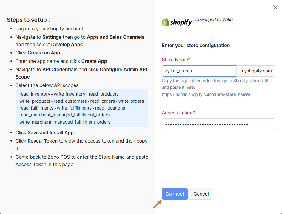Image resolution: width=282 pixels, height=214 pixels.
Task: Click the red Store Name label
Action: (x=176, y=60)
